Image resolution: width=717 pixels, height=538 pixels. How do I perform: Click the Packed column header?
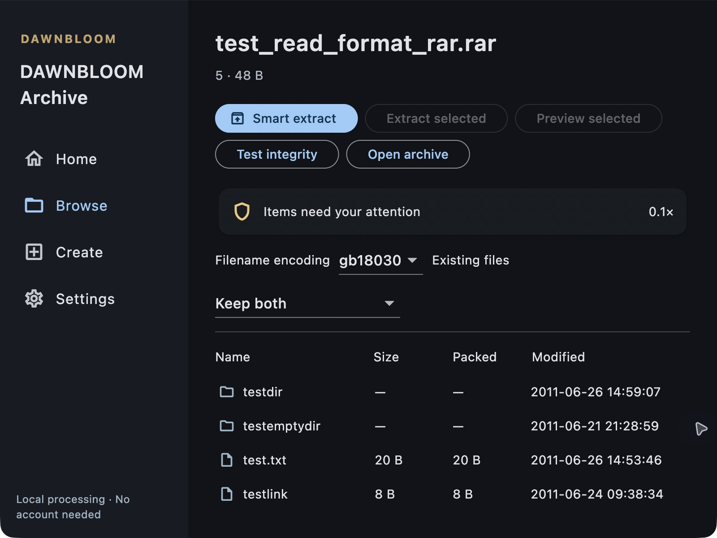coord(475,357)
